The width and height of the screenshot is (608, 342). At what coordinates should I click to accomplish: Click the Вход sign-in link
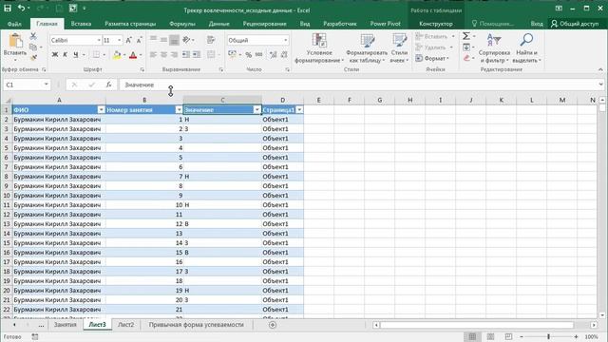pyautogui.click(x=537, y=24)
